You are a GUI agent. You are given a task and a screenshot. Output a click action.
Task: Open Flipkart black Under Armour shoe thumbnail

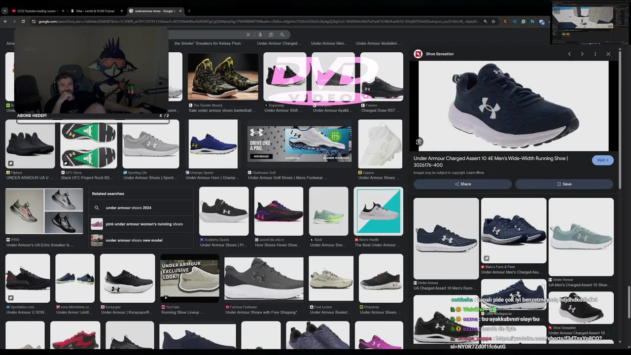click(x=30, y=144)
